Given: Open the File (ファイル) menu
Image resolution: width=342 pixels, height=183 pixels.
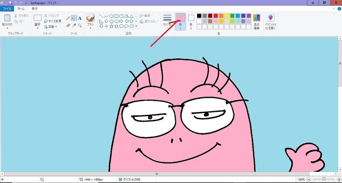Looking at the screenshot, I should point(7,9).
